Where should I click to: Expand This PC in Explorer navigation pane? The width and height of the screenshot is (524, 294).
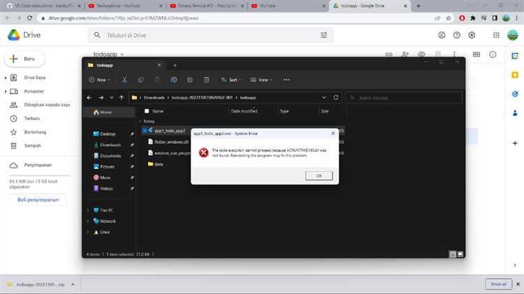pos(88,210)
